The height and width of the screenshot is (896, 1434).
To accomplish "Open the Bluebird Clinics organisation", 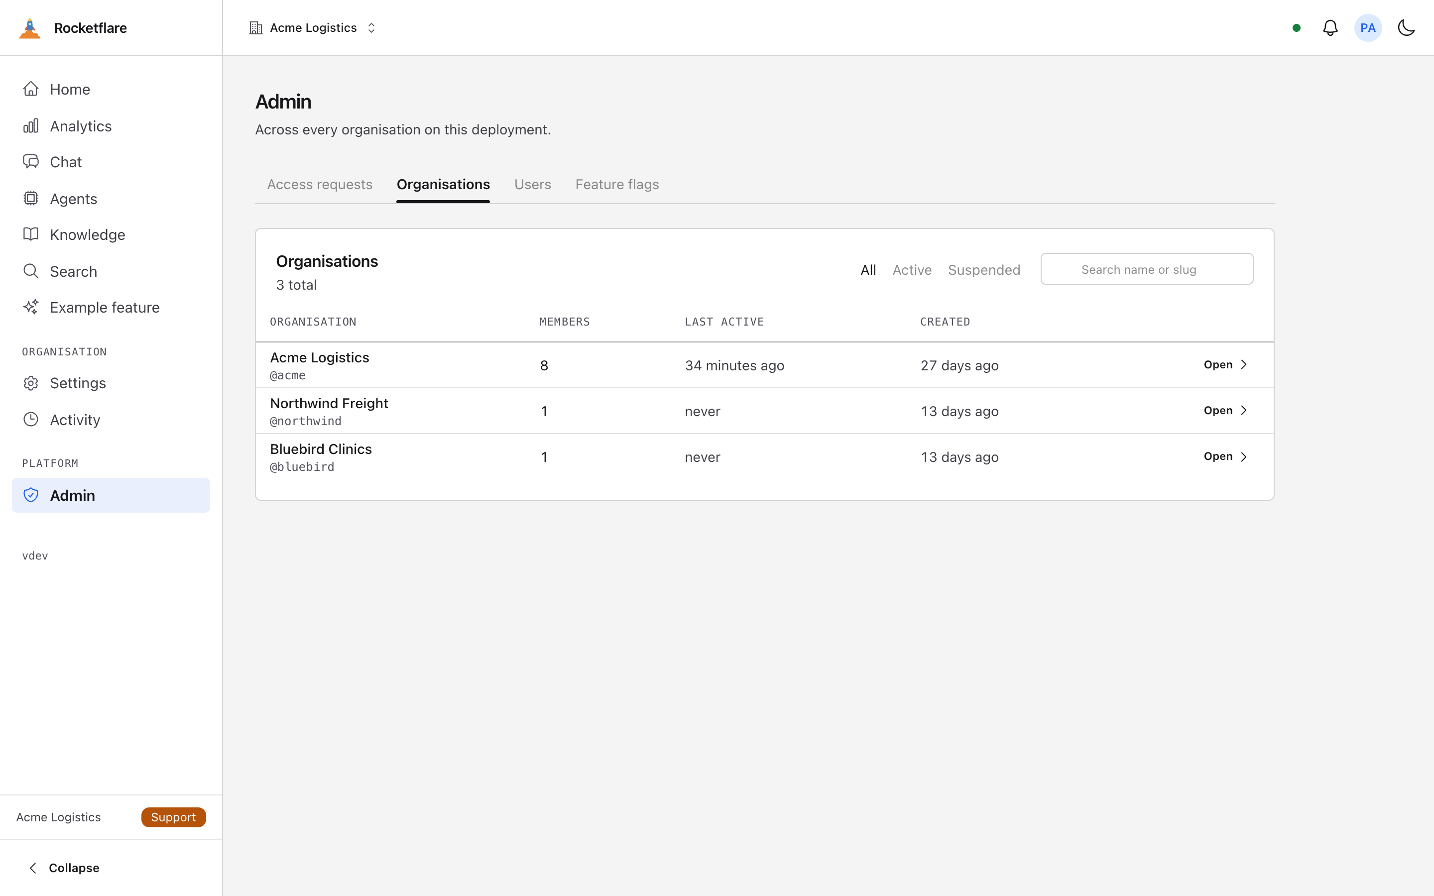I will click(x=1225, y=456).
